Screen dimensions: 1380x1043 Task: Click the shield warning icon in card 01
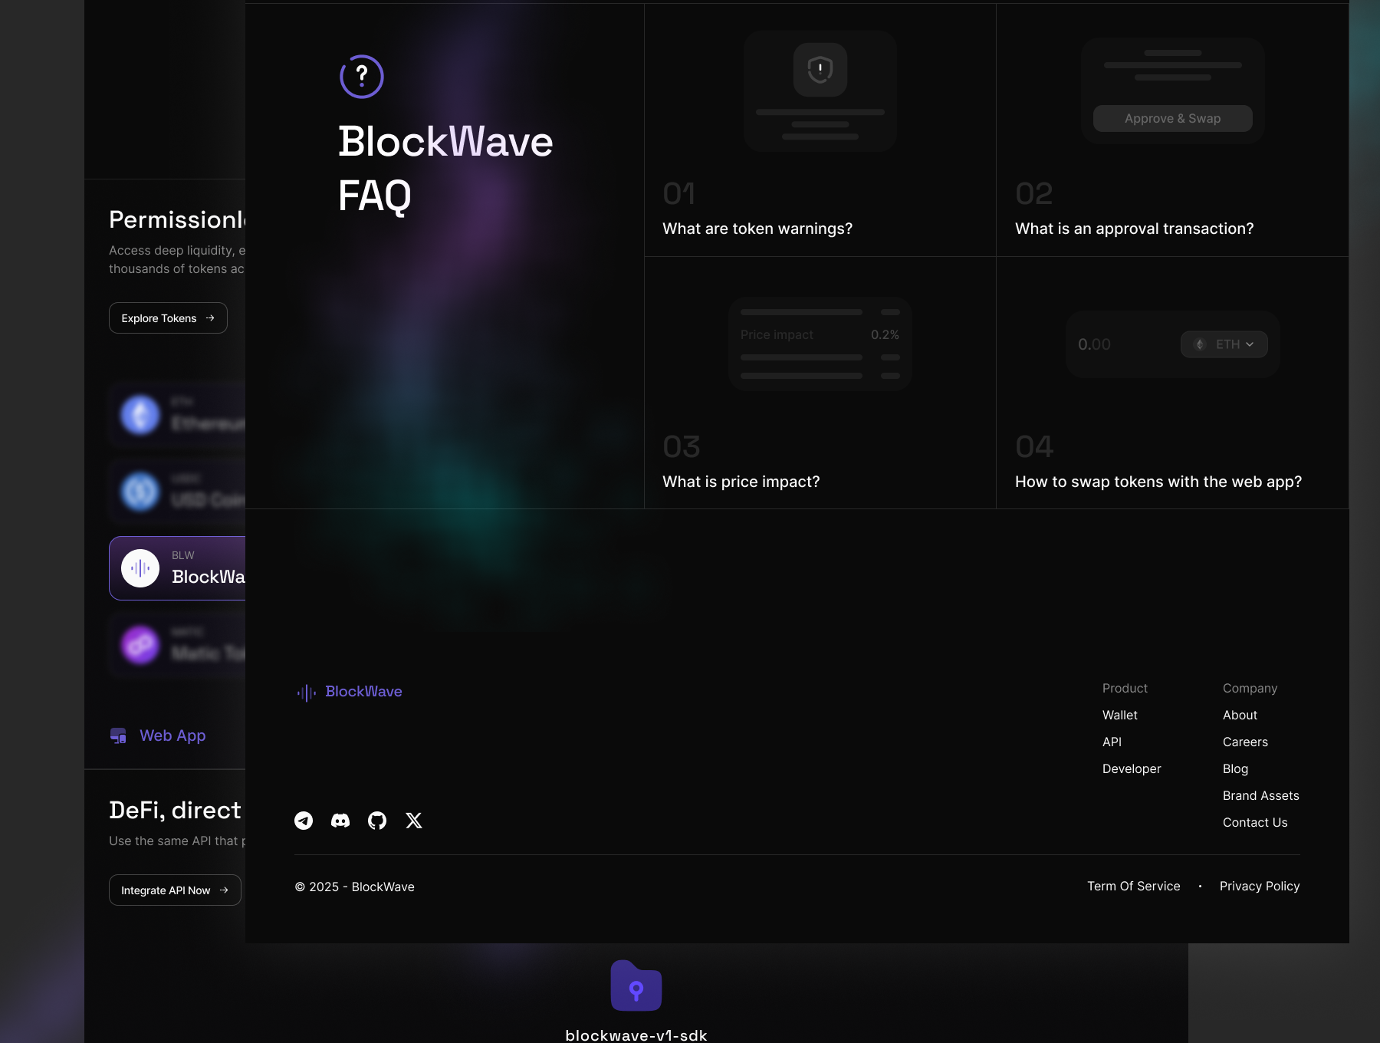click(820, 70)
